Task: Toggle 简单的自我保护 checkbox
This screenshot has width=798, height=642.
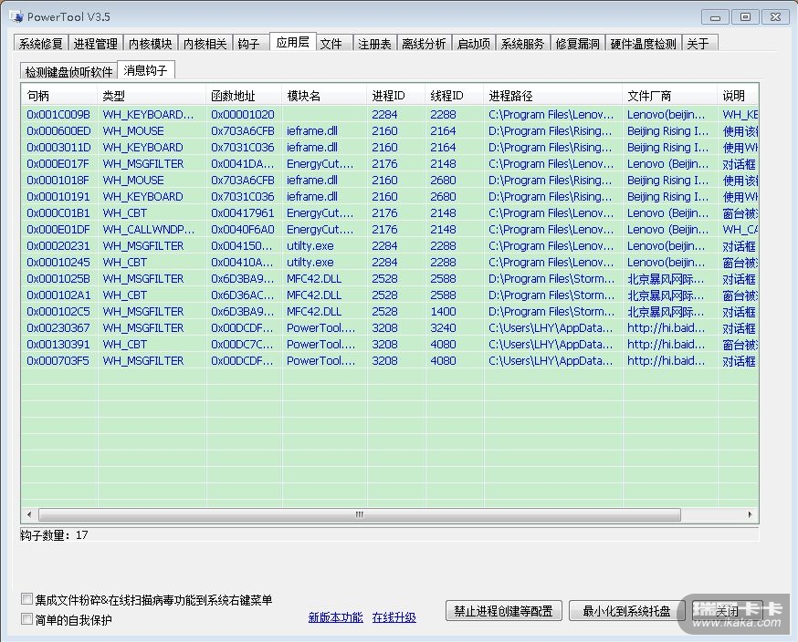Action: (x=27, y=619)
